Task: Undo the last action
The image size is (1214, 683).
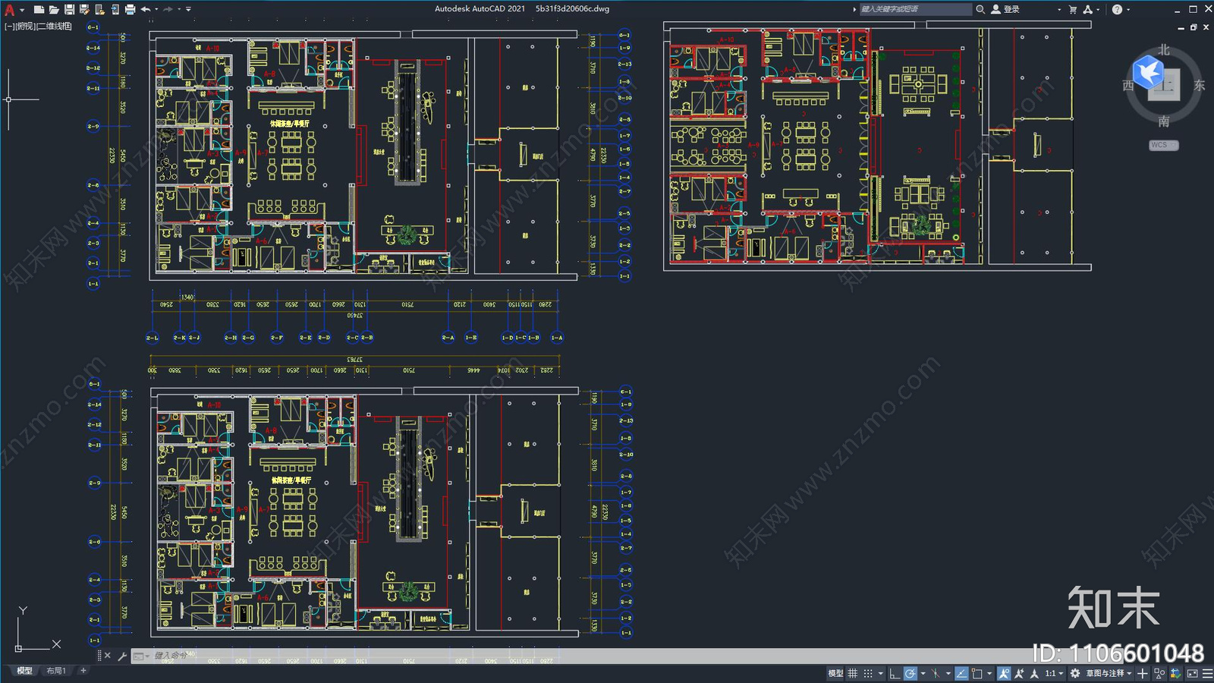Action: coord(146,10)
